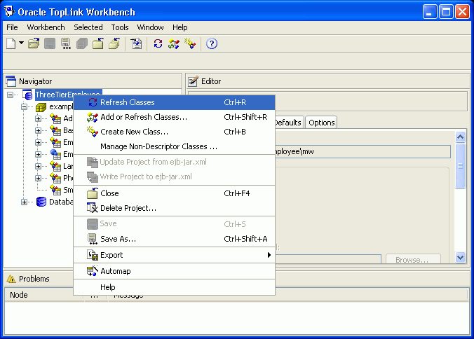Click the Add or Refresh Classes menu icon
This screenshot has height=339, width=474.
point(92,117)
